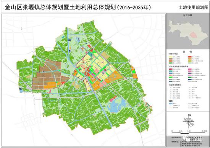Image resolution: width=210 pixels, height=148 pixels.
Task: Click the 土地使用规划图 label in the header
Action: pyautogui.click(x=194, y=7)
